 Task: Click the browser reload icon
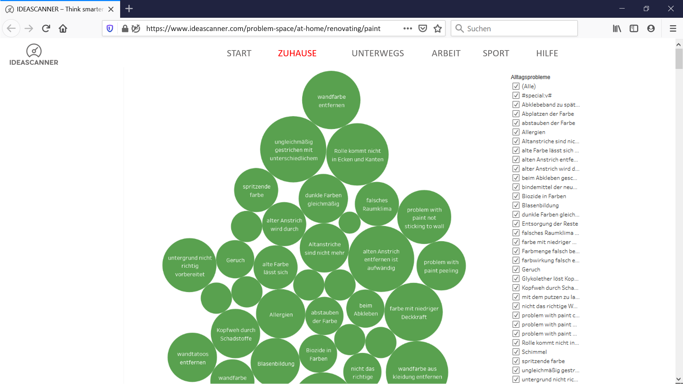46,28
